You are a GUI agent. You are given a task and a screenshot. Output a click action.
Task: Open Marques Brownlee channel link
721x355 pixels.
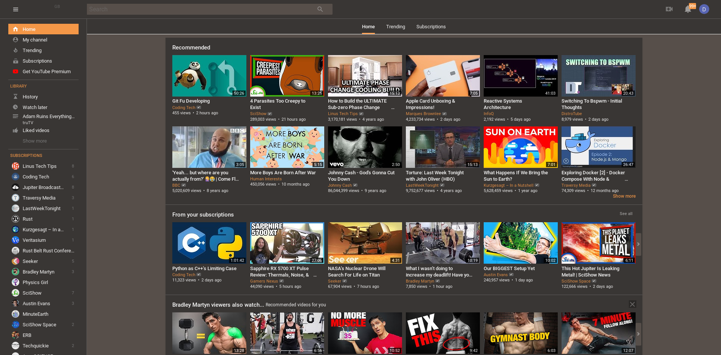point(423,114)
